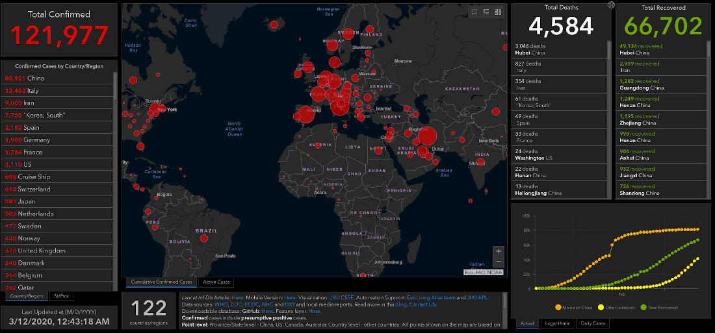Open the map bookmarks icon

tap(474, 12)
